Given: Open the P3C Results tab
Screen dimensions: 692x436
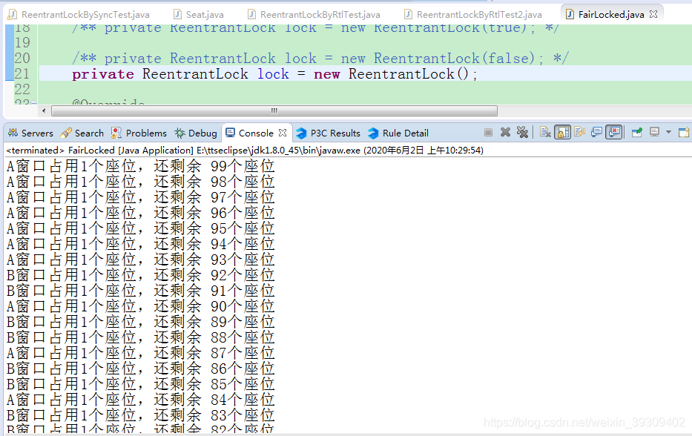Looking at the screenshot, I should tap(329, 133).
